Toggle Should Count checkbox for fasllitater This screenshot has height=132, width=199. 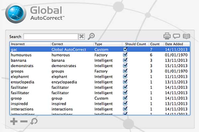tap(125, 87)
